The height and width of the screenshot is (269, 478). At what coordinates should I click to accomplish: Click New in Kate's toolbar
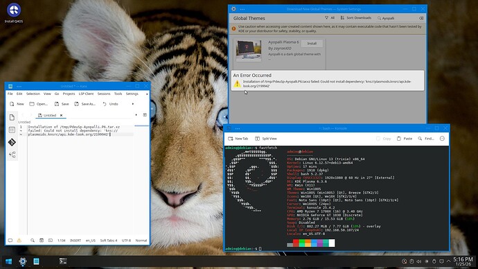17,104
